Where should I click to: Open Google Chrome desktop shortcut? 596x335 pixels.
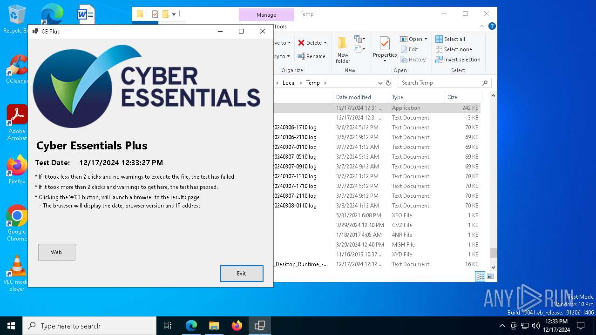pyautogui.click(x=17, y=223)
